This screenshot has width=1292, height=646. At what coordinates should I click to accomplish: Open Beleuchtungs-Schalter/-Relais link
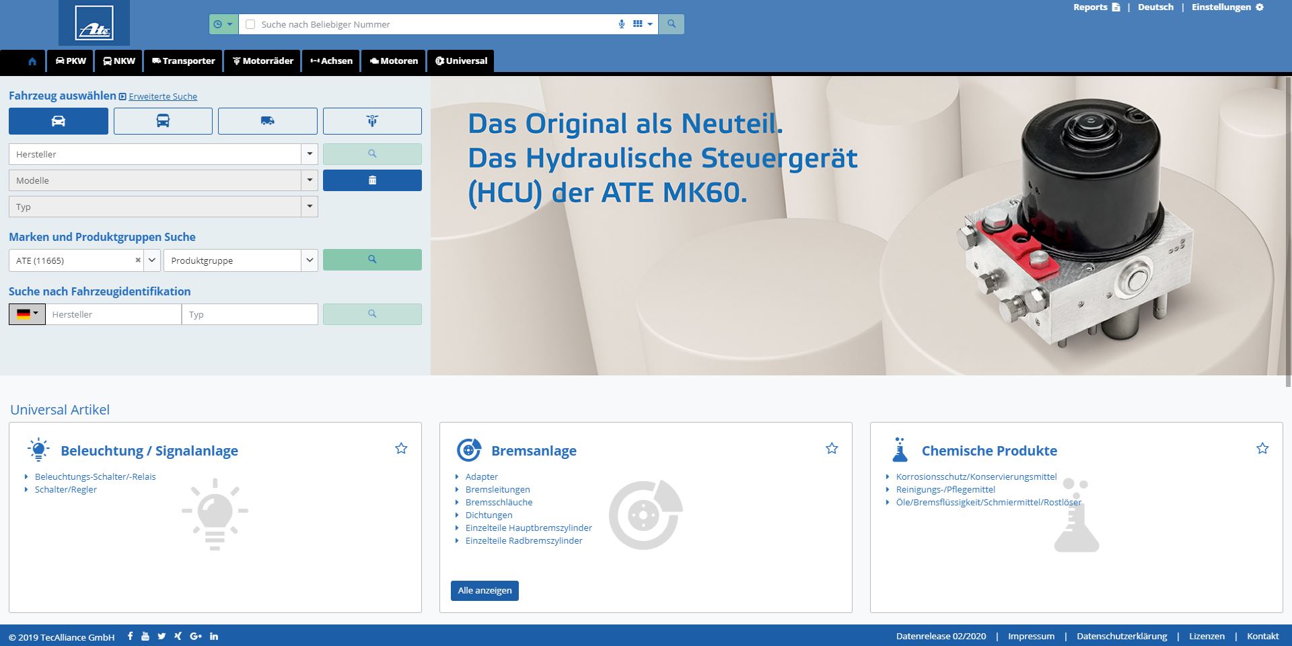tap(95, 476)
